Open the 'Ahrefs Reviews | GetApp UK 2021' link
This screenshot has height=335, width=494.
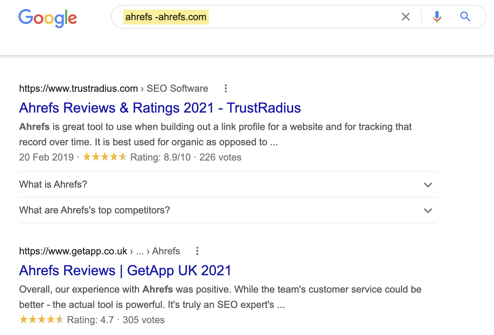[x=125, y=270]
